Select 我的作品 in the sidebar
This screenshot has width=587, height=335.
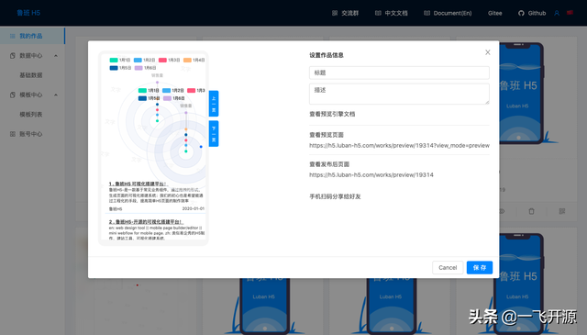[x=32, y=36]
